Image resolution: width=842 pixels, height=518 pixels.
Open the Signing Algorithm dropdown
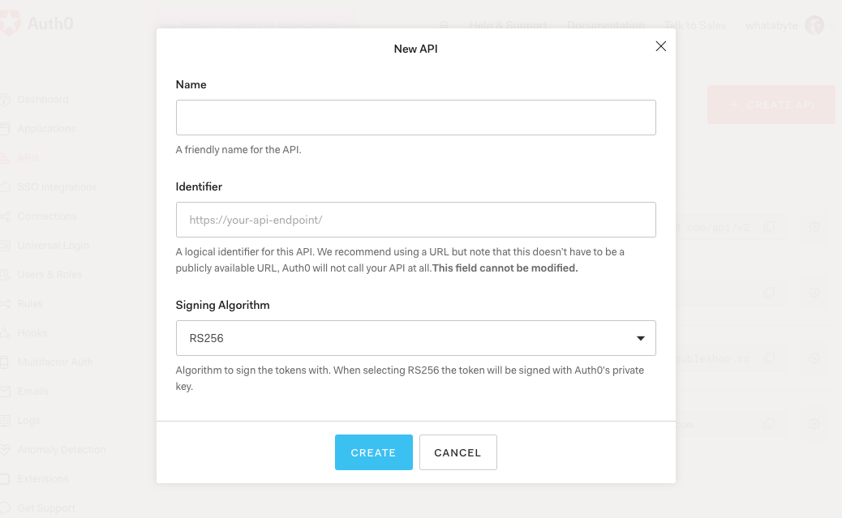[415, 337]
